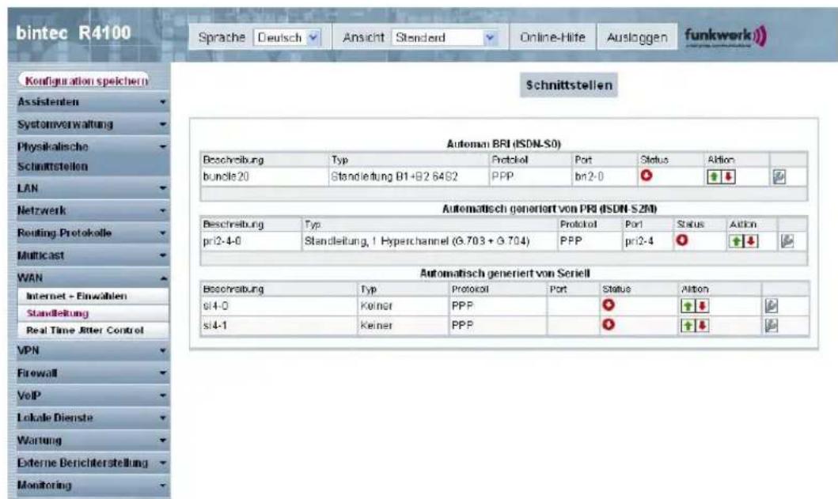Expand the Routing-Protokolle menu

[93, 233]
